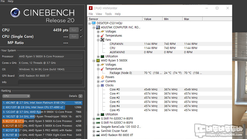Open the HWMonitor File menu

coord(91,14)
